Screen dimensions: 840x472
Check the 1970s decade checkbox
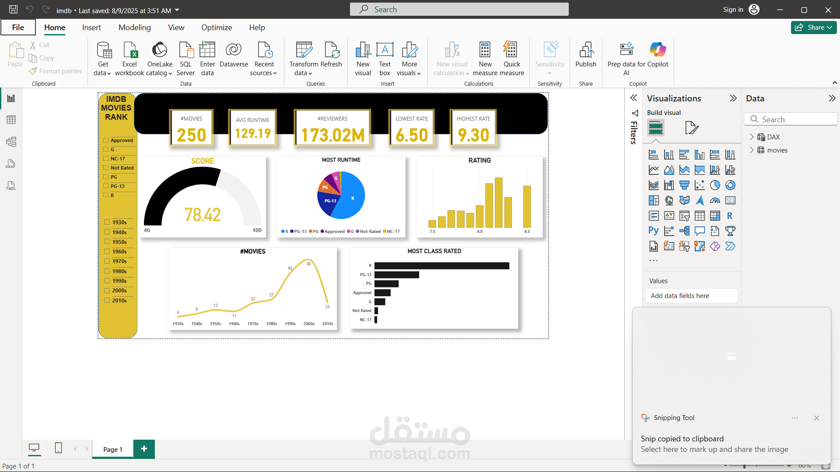coord(107,261)
